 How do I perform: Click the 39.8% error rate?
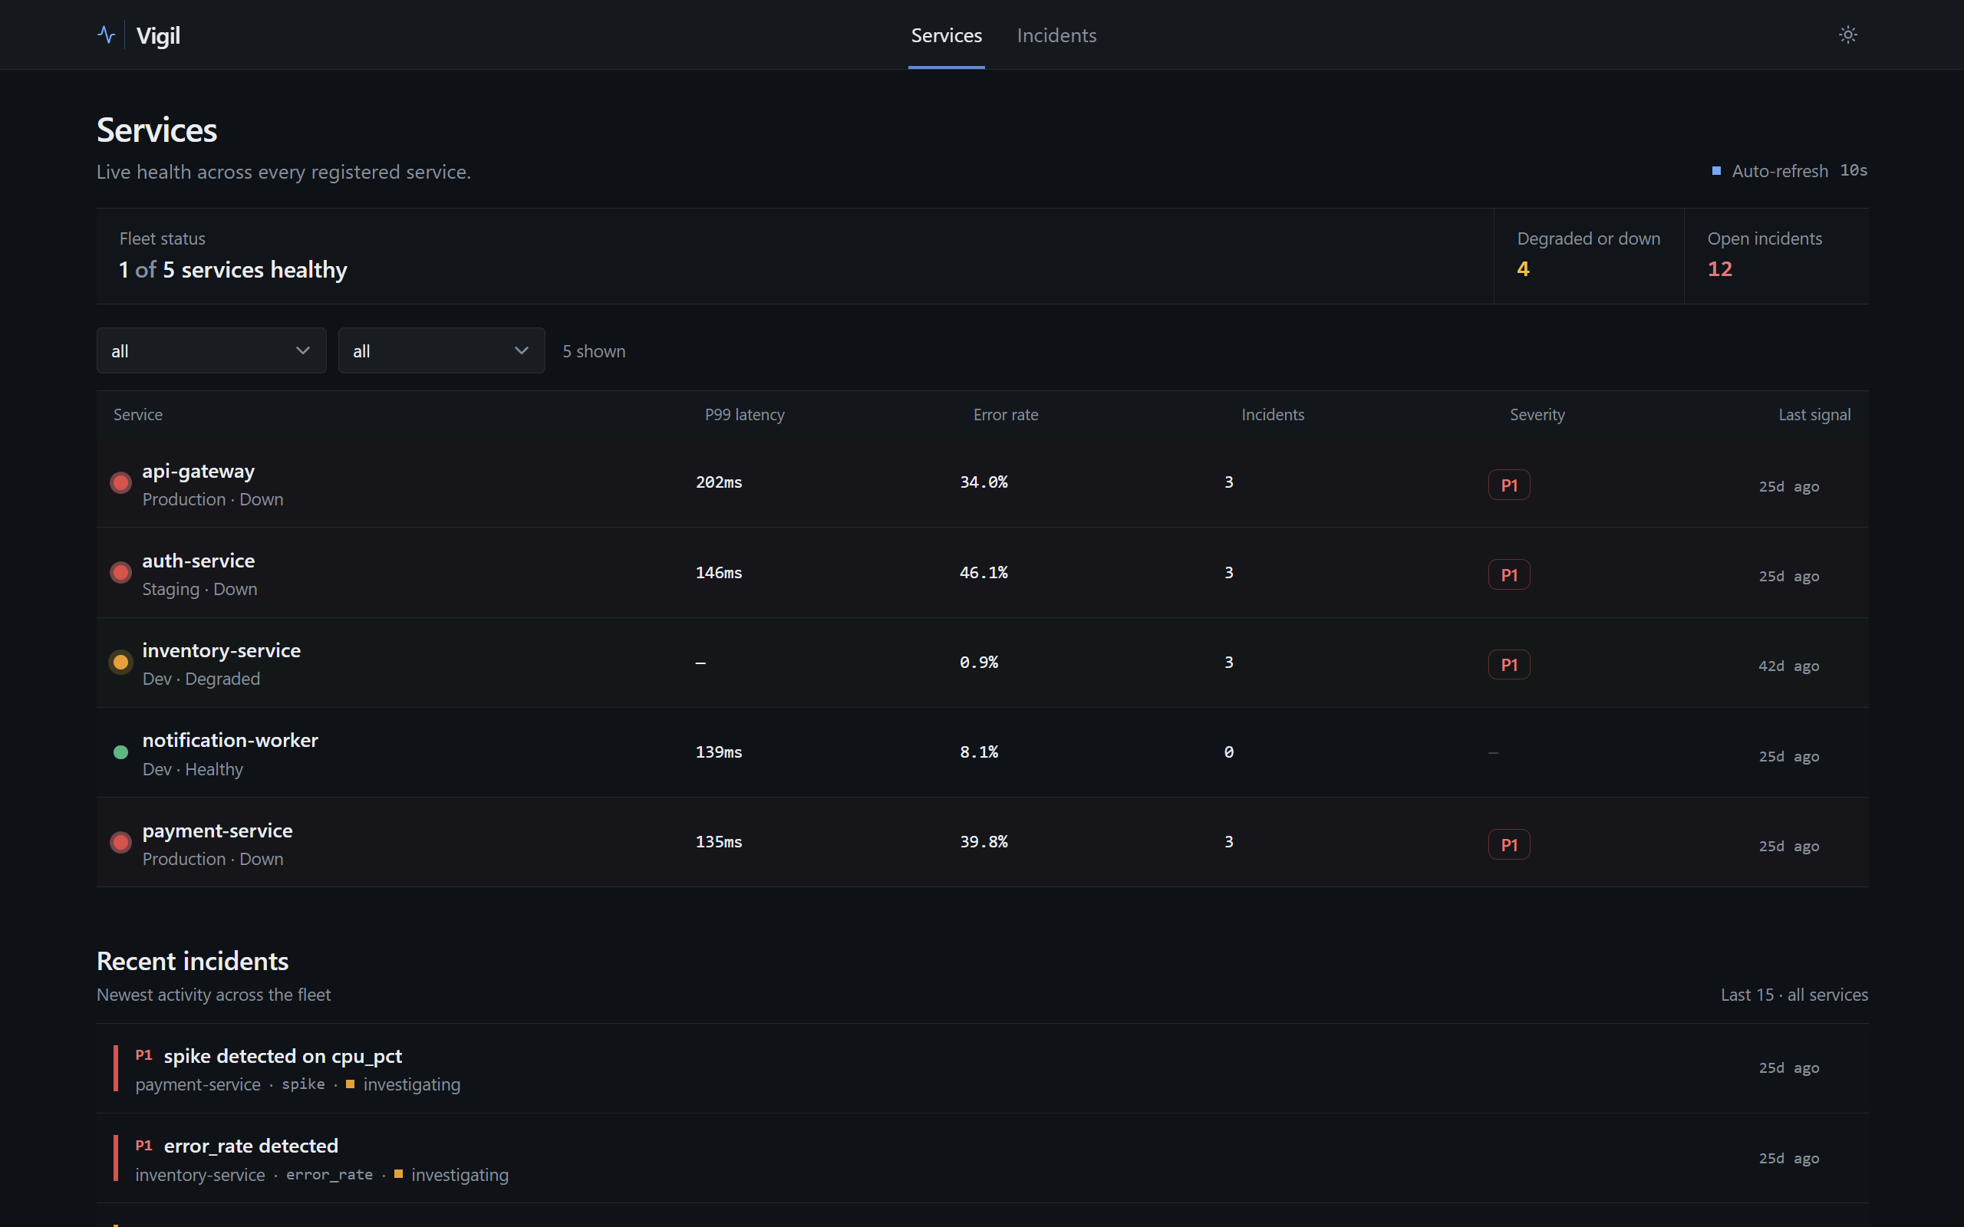coord(984,841)
